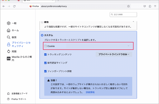Open プライベートウインドウのみ dropdown
Screen dimensions: 159x104
coord(114,54)
